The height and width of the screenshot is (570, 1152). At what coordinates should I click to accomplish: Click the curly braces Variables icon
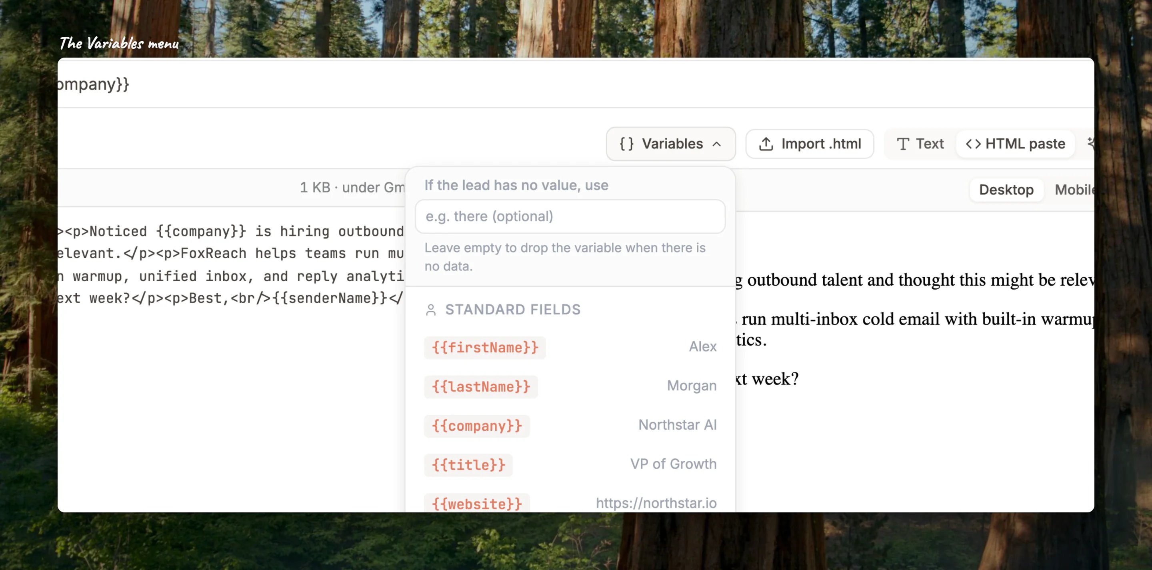click(x=626, y=144)
